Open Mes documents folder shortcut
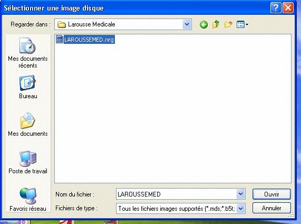The image size is (301, 224). point(28,125)
